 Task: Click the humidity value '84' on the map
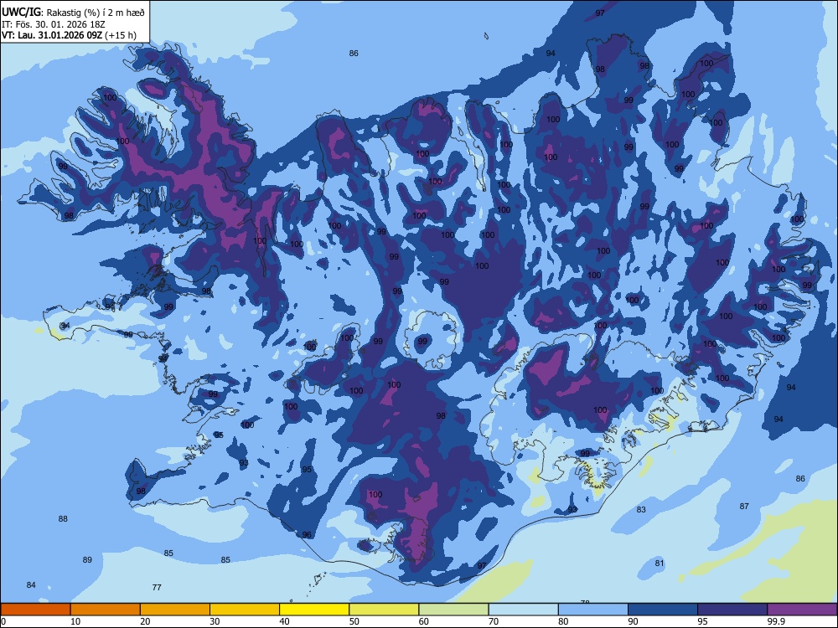click(31, 584)
